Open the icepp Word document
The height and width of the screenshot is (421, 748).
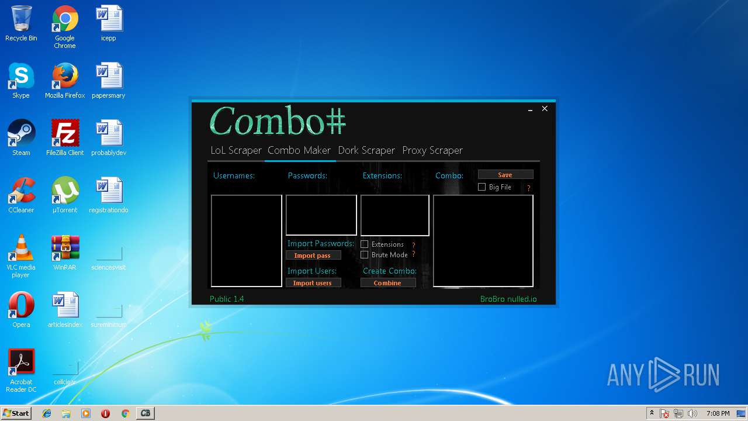[109, 24]
